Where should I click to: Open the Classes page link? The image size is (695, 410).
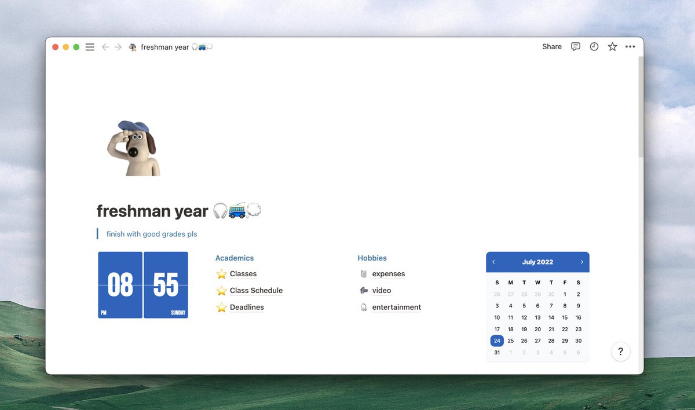243,274
